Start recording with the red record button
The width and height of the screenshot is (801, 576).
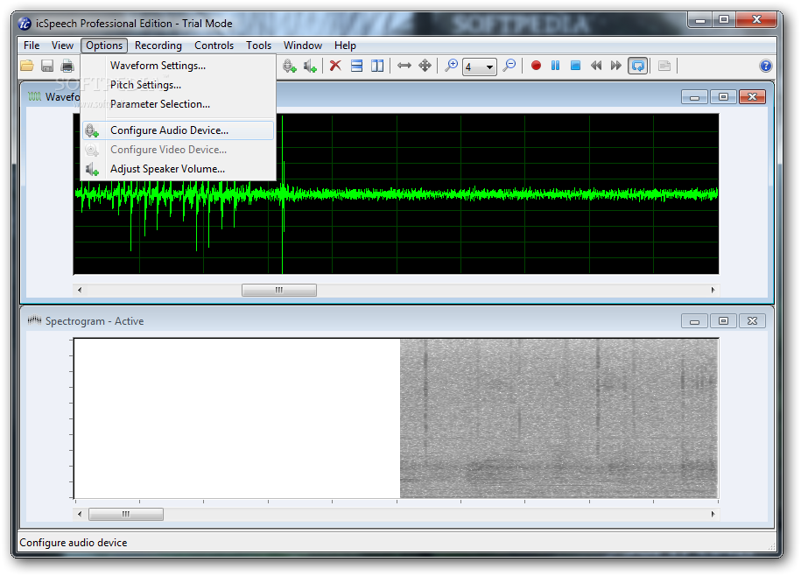536,66
